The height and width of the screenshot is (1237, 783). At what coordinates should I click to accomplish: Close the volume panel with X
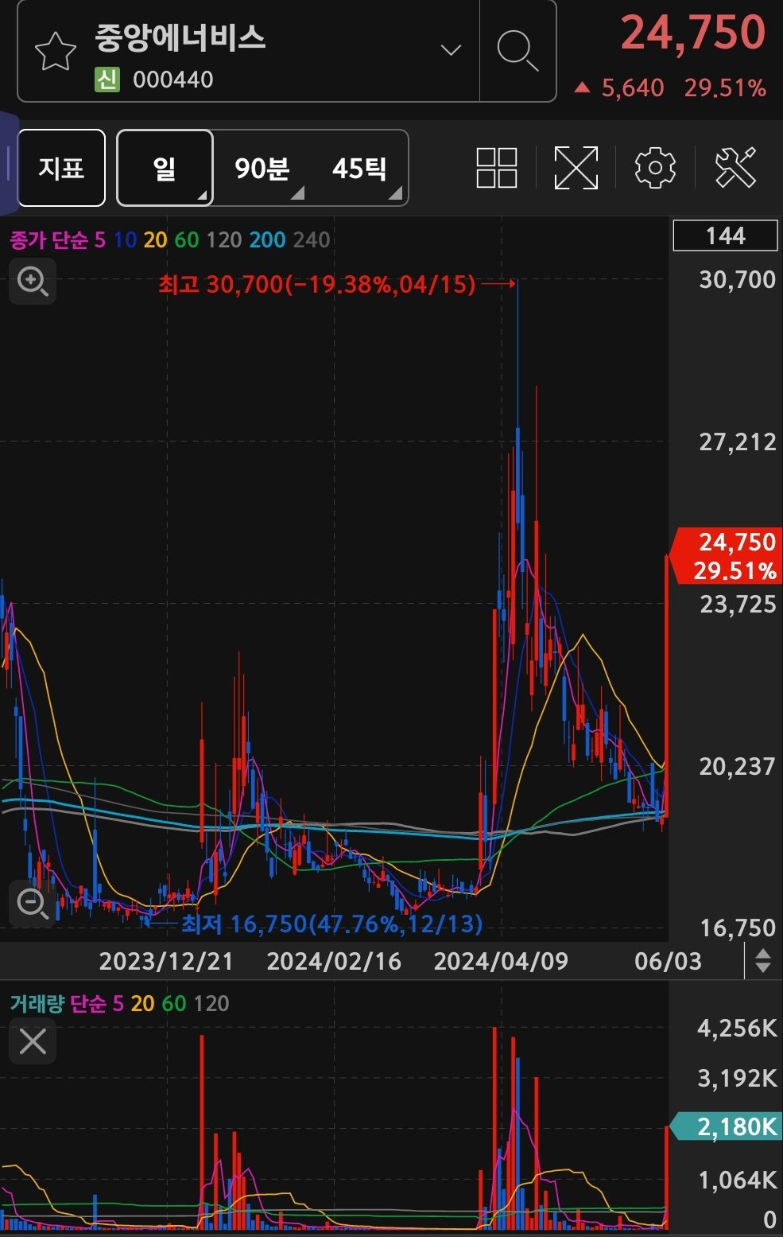tap(33, 1041)
